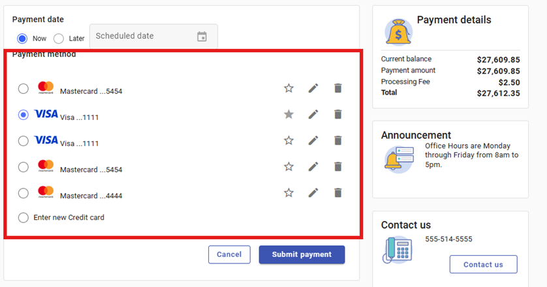Edit the Mastercard ...4444 card
Viewport: 547px width, 287px height.
coord(313,192)
